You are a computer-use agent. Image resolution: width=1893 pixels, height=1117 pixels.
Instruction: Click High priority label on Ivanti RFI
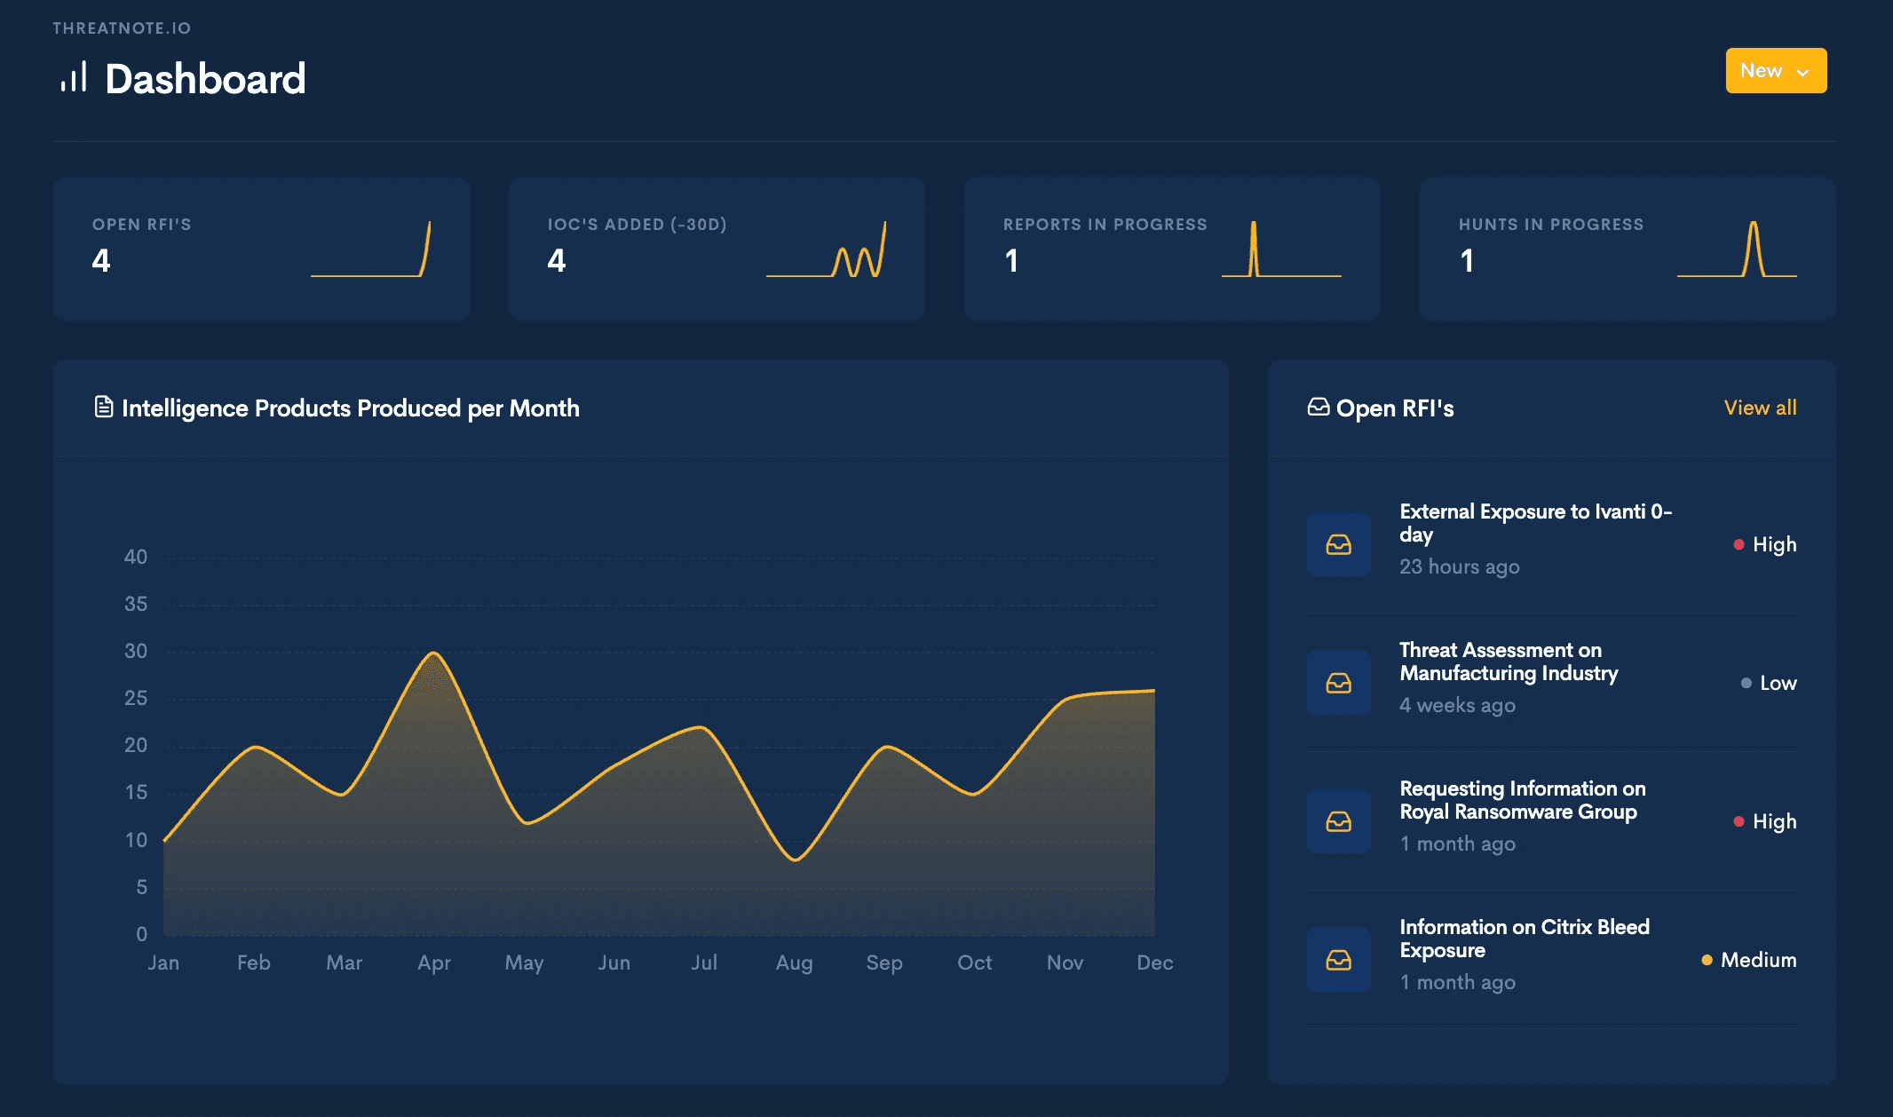click(1774, 544)
